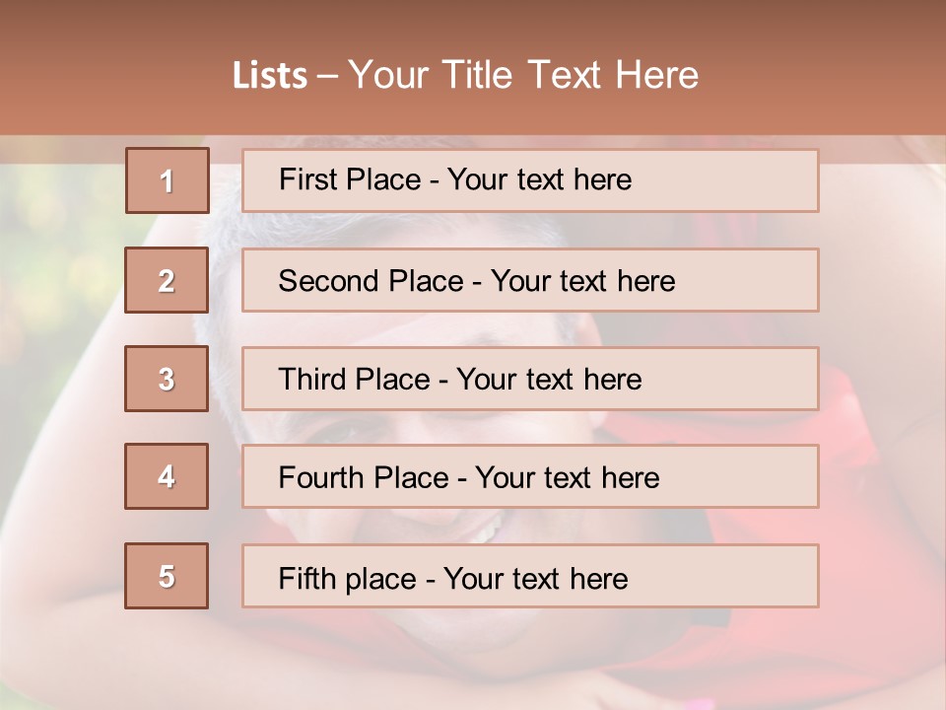Click the words Your text here in Fifth place row
This screenshot has width=946, height=710.
(535, 578)
